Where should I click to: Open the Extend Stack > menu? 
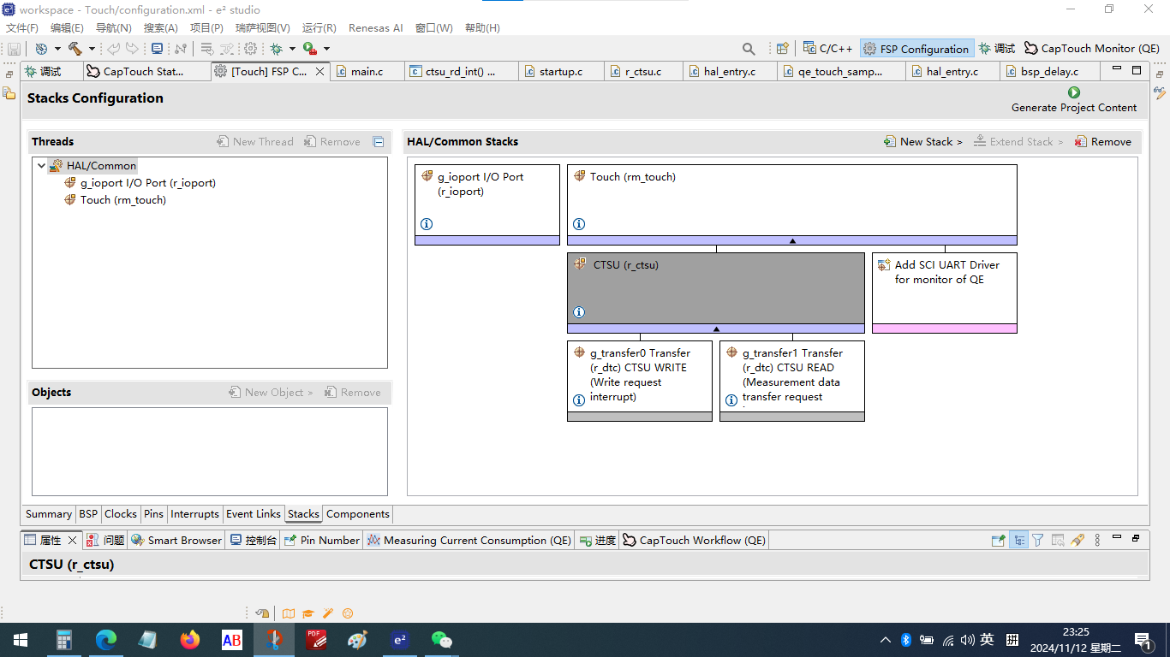1018,142
